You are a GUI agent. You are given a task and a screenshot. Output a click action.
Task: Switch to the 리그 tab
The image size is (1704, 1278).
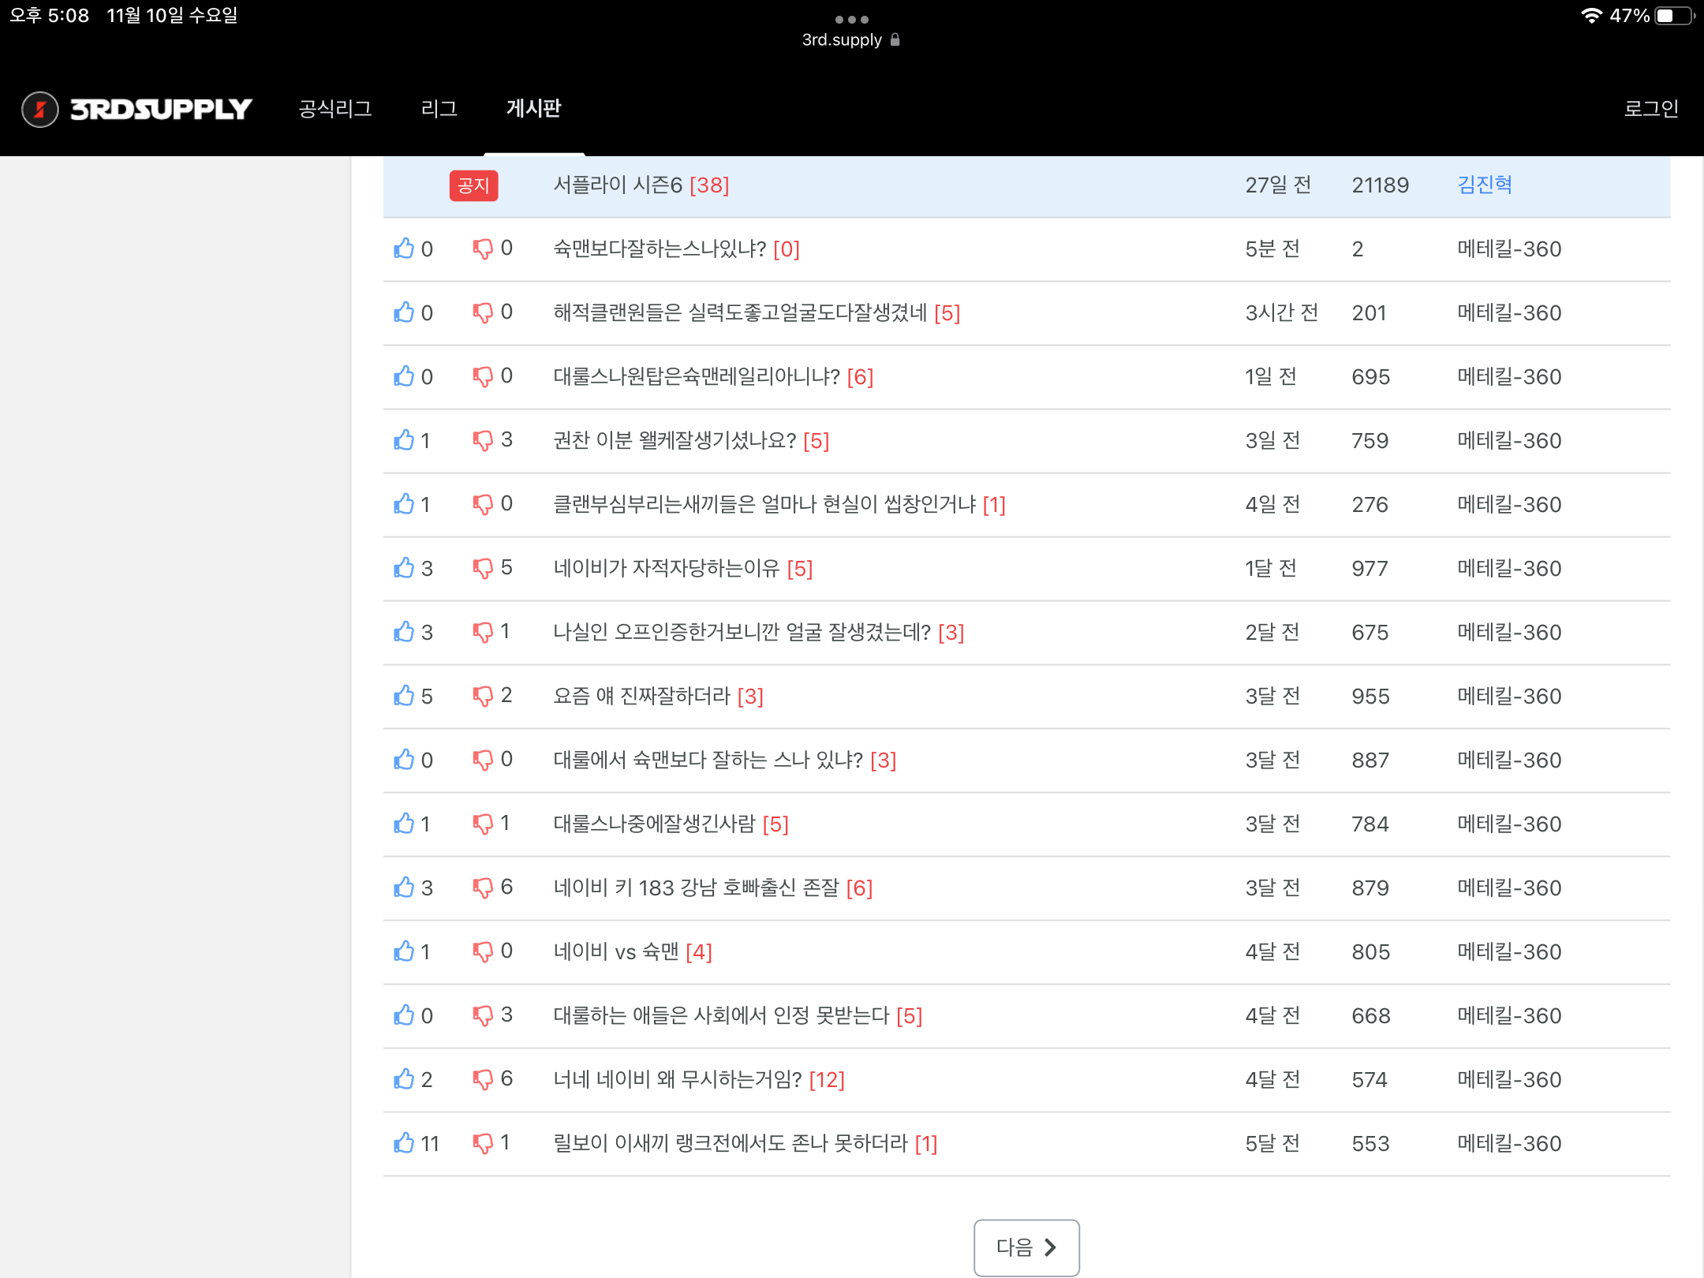coord(439,109)
